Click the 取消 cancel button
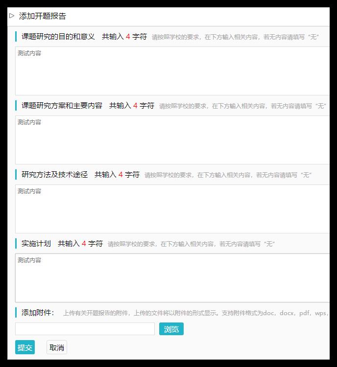Viewport: 337px width, 367px height. pyautogui.click(x=57, y=347)
